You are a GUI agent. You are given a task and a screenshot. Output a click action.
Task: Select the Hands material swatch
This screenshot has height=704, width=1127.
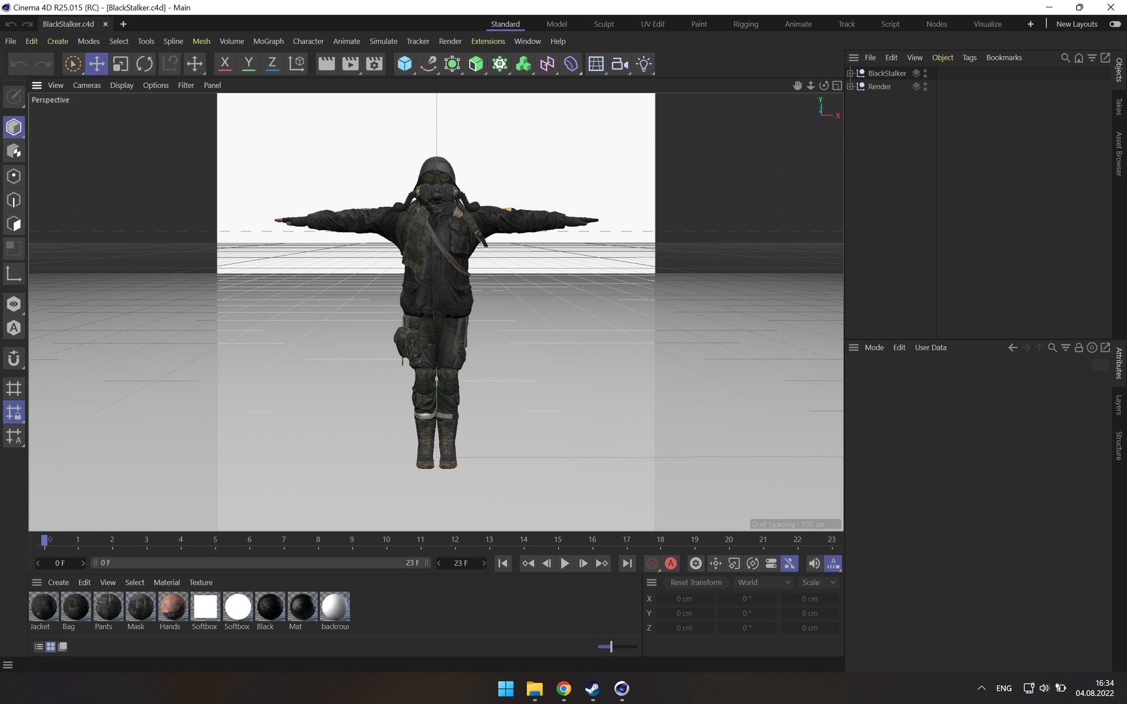pyautogui.click(x=173, y=607)
